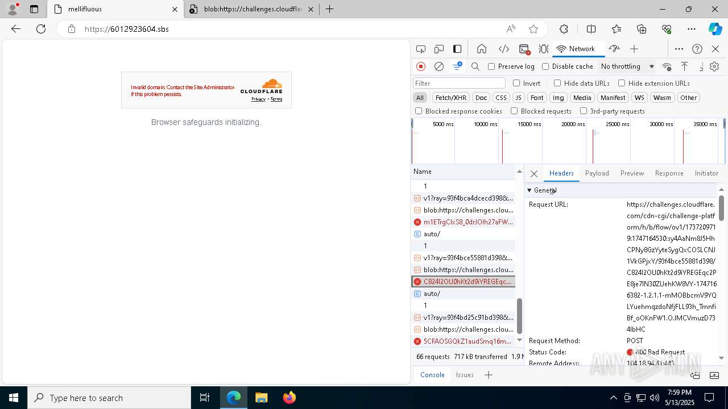Open network conditions wifi-gear icon
This screenshot has height=409, width=728.
click(667, 66)
